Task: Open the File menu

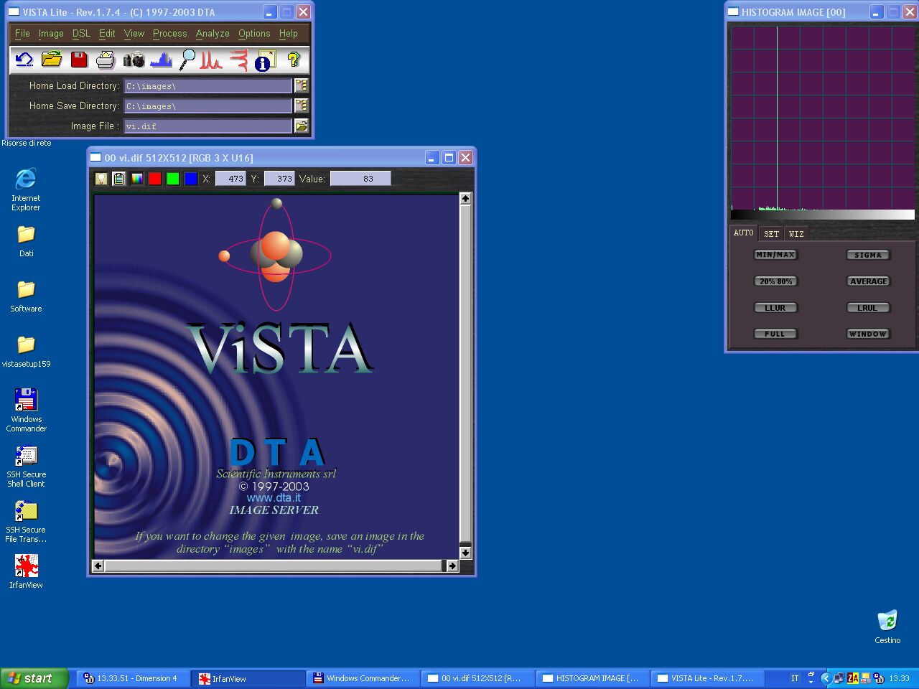Action: (22, 33)
